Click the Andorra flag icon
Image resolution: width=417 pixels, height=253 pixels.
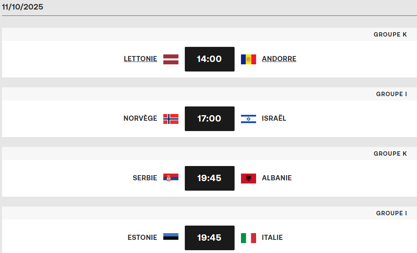point(249,59)
